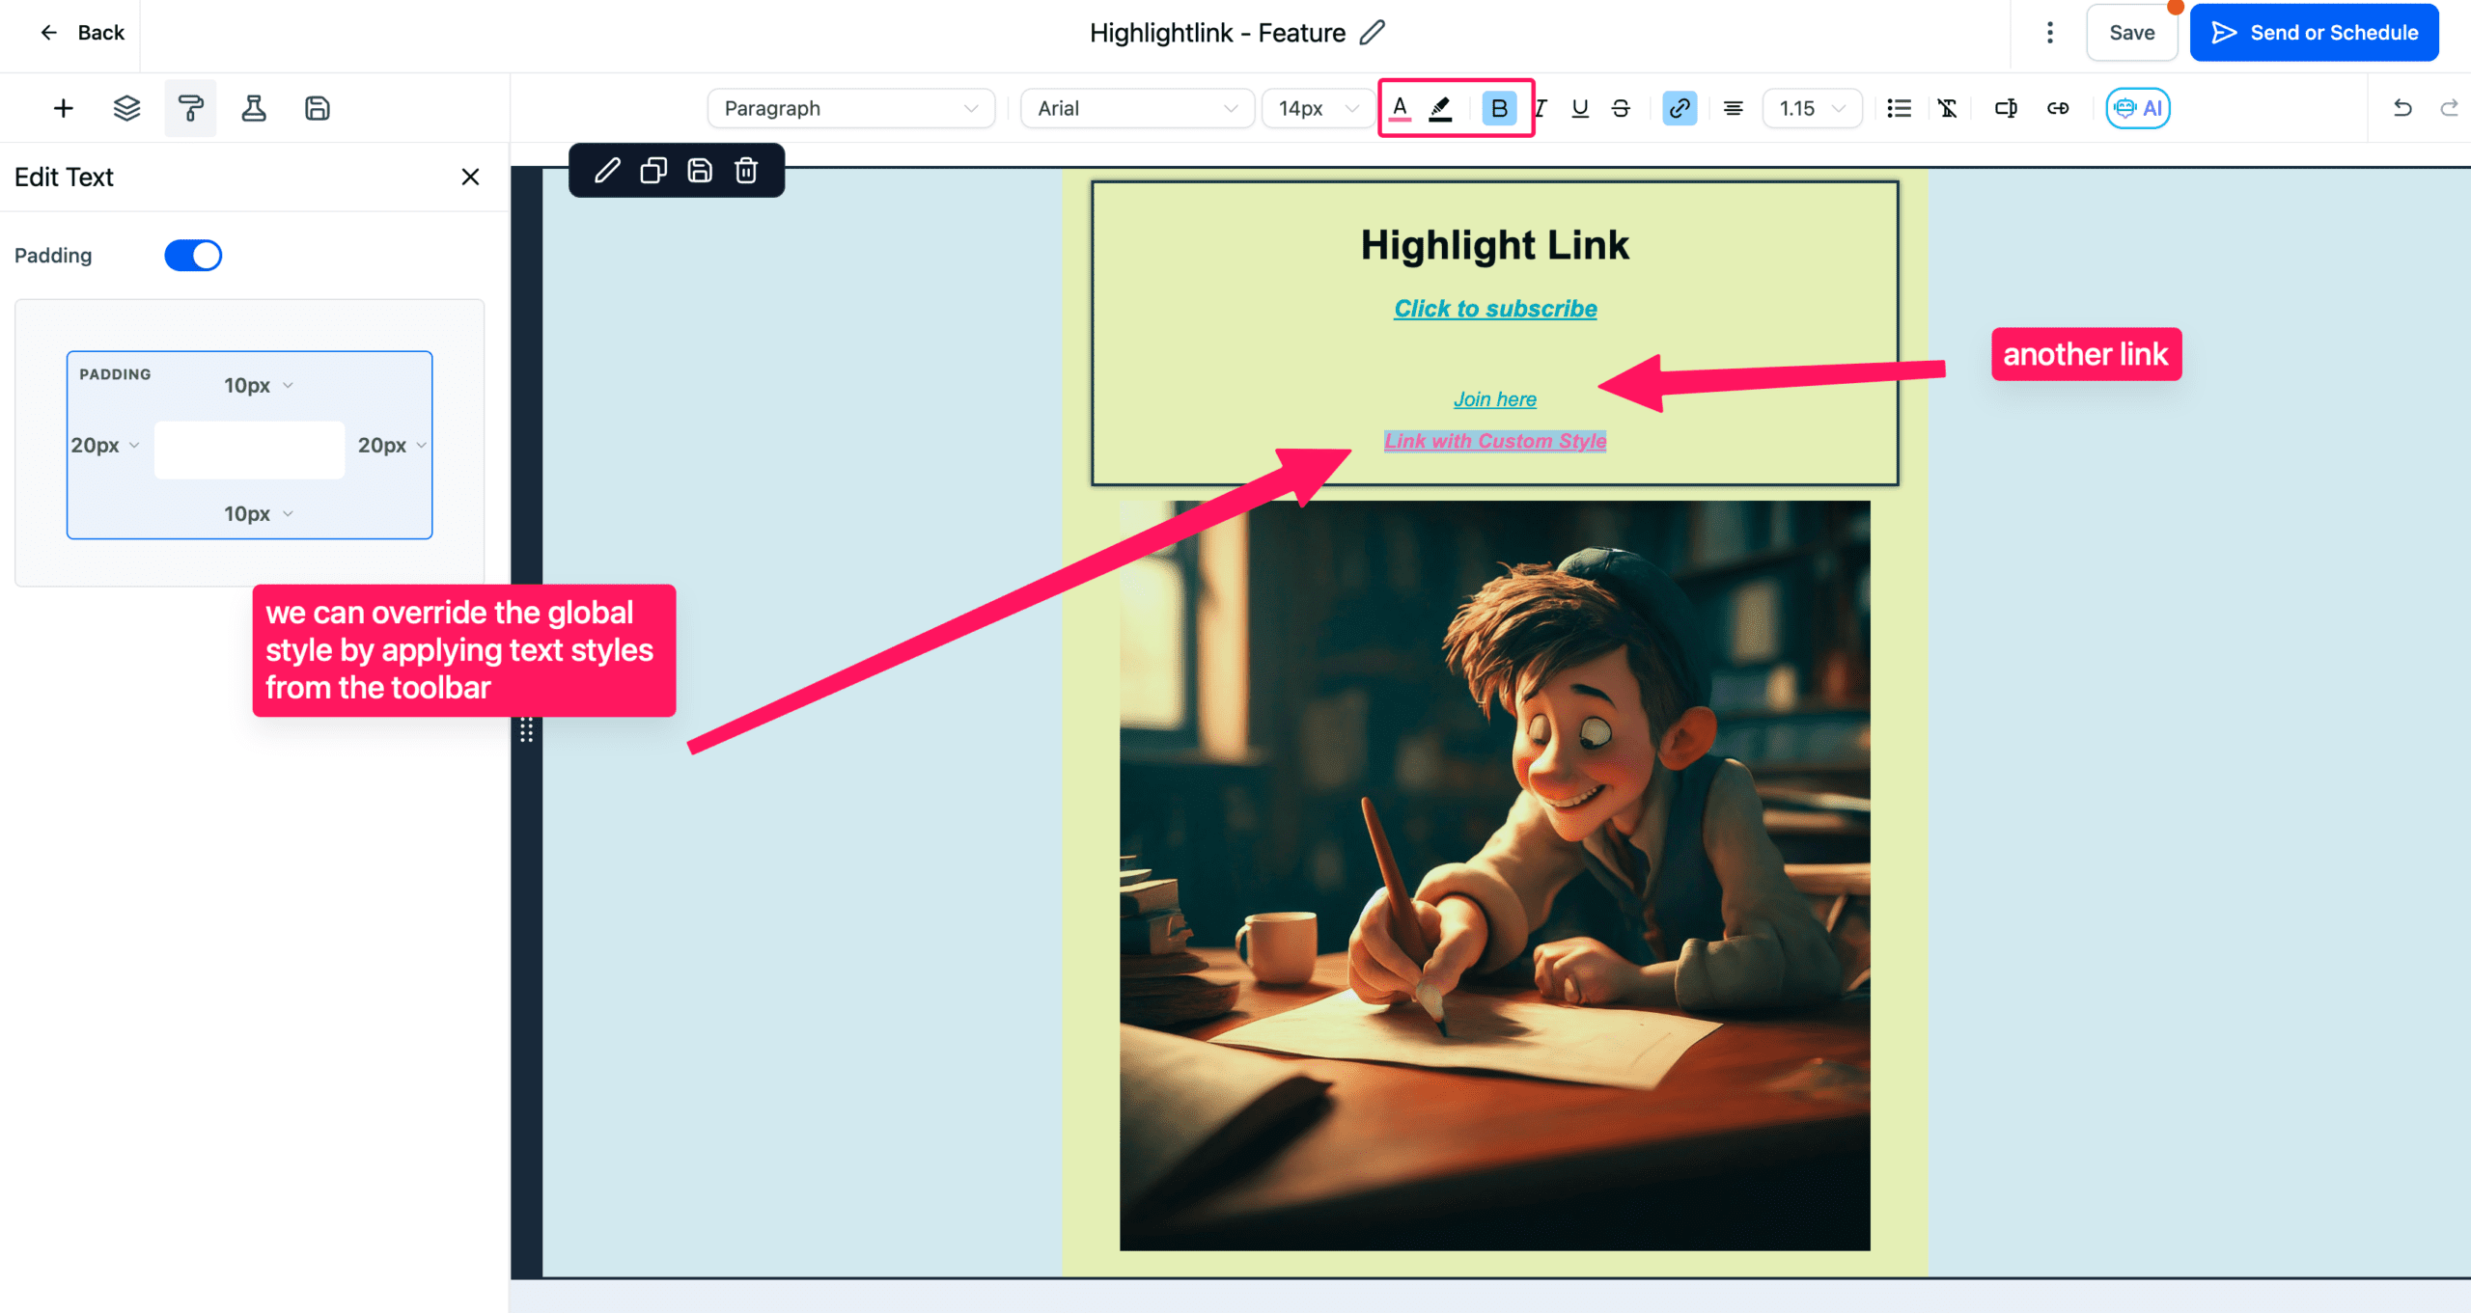Click the Link with Custom Style link

(1495, 441)
